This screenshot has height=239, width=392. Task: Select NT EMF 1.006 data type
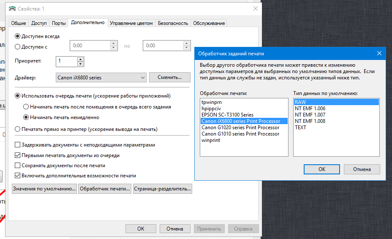pos(336,109)
